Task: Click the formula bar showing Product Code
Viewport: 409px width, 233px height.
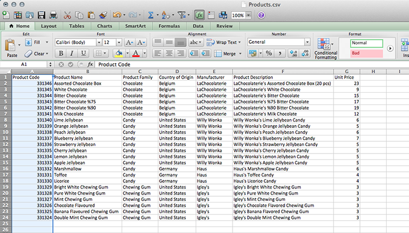Action: tap(252, 64)
